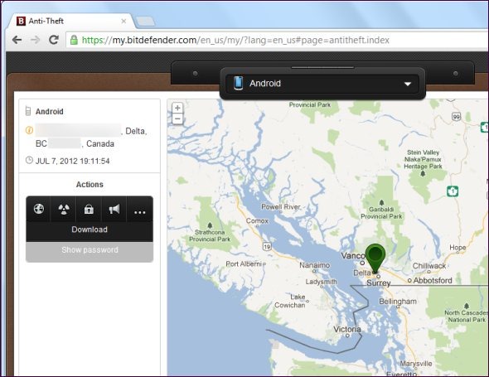Click the orange info icon by address
This screenshot has width=489, height=377.
pyautogui.click(x=29, y=130)
